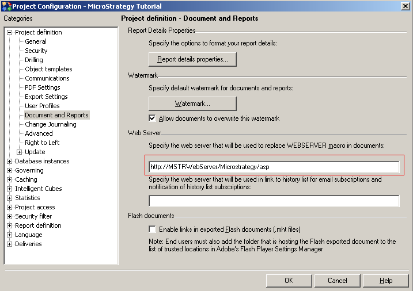This screenshot has width=413, height=291.
Task: Click the Project Configuration title bar icon
Action: 6,6
